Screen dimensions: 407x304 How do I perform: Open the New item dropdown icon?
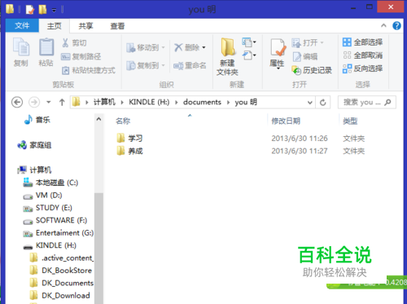click(x=249, y=42)
